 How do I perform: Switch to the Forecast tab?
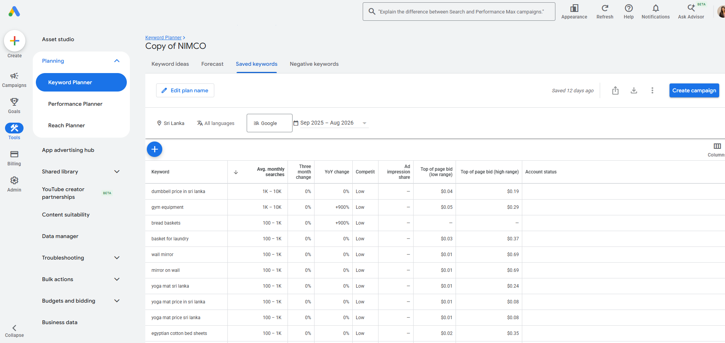point(212,64)
